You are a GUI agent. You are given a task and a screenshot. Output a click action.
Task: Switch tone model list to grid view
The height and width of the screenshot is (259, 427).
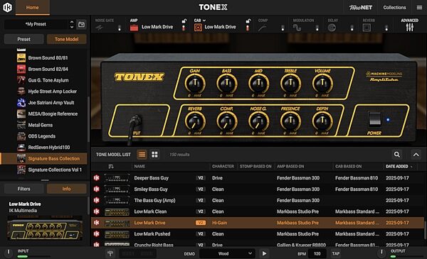154,155
